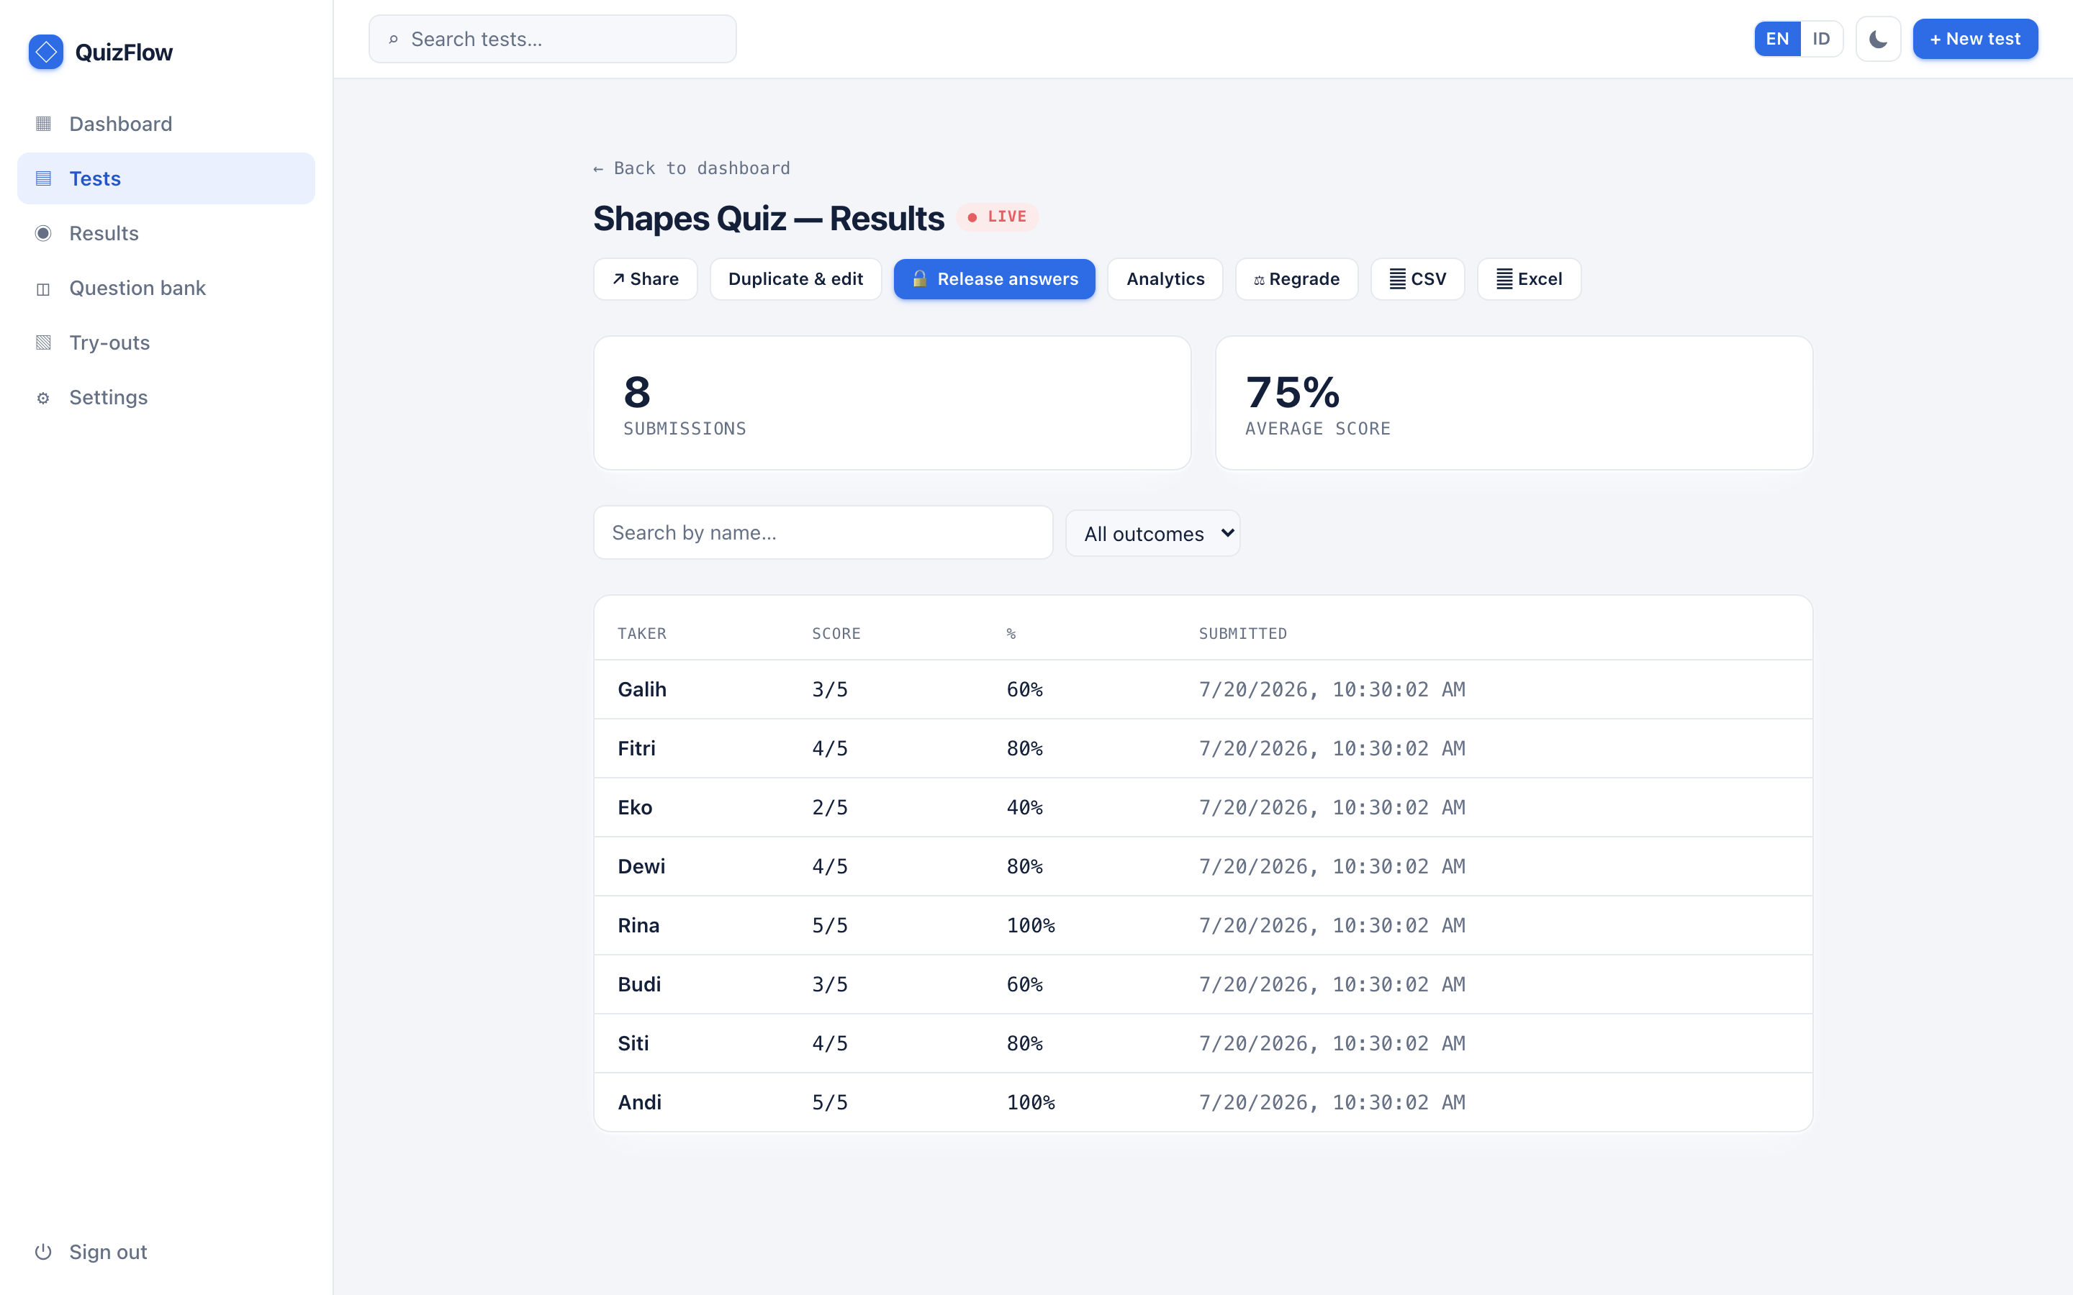2073x1295 pixels.
Task: Toggle dark mode with moon icon
Action: [x=1878, y=40]
